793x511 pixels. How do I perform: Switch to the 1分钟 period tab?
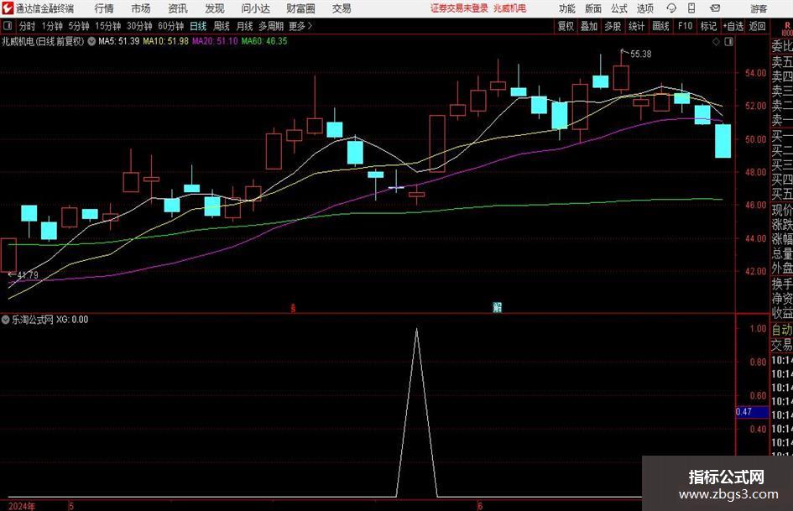[x=52, y=26]
